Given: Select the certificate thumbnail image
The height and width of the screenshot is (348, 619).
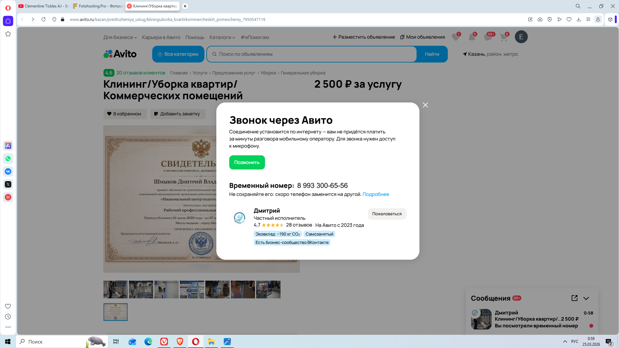Looking at the screenshot, I should click(x=115, y=312).
